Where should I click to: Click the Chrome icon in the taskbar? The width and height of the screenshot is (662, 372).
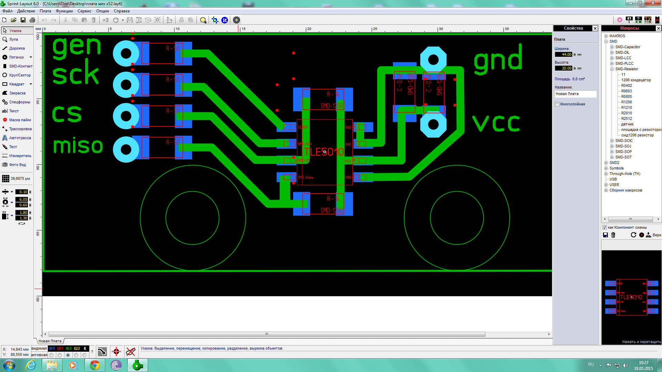click(x=95, y=365)
